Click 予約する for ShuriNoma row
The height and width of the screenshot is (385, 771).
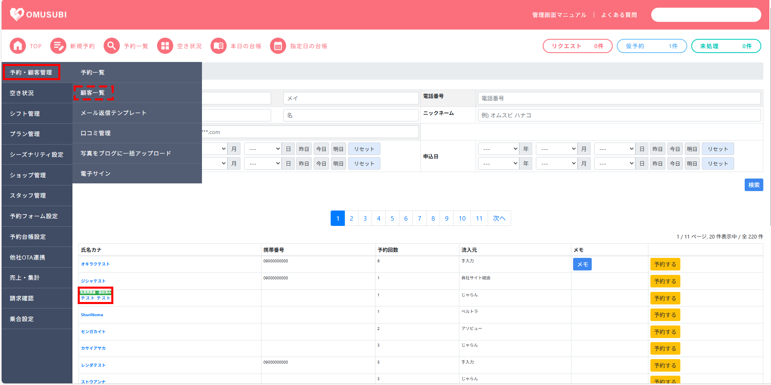tap(665, 315)
